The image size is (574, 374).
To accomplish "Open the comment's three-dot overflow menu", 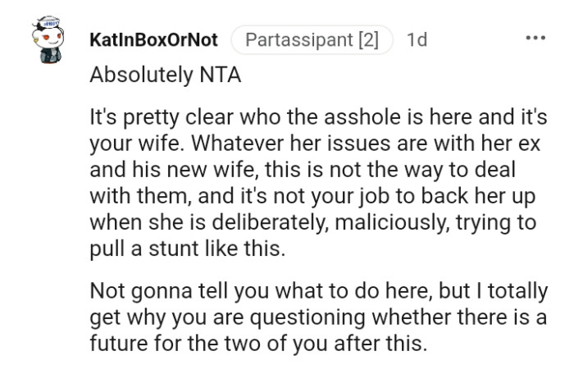I will point(535,39).
